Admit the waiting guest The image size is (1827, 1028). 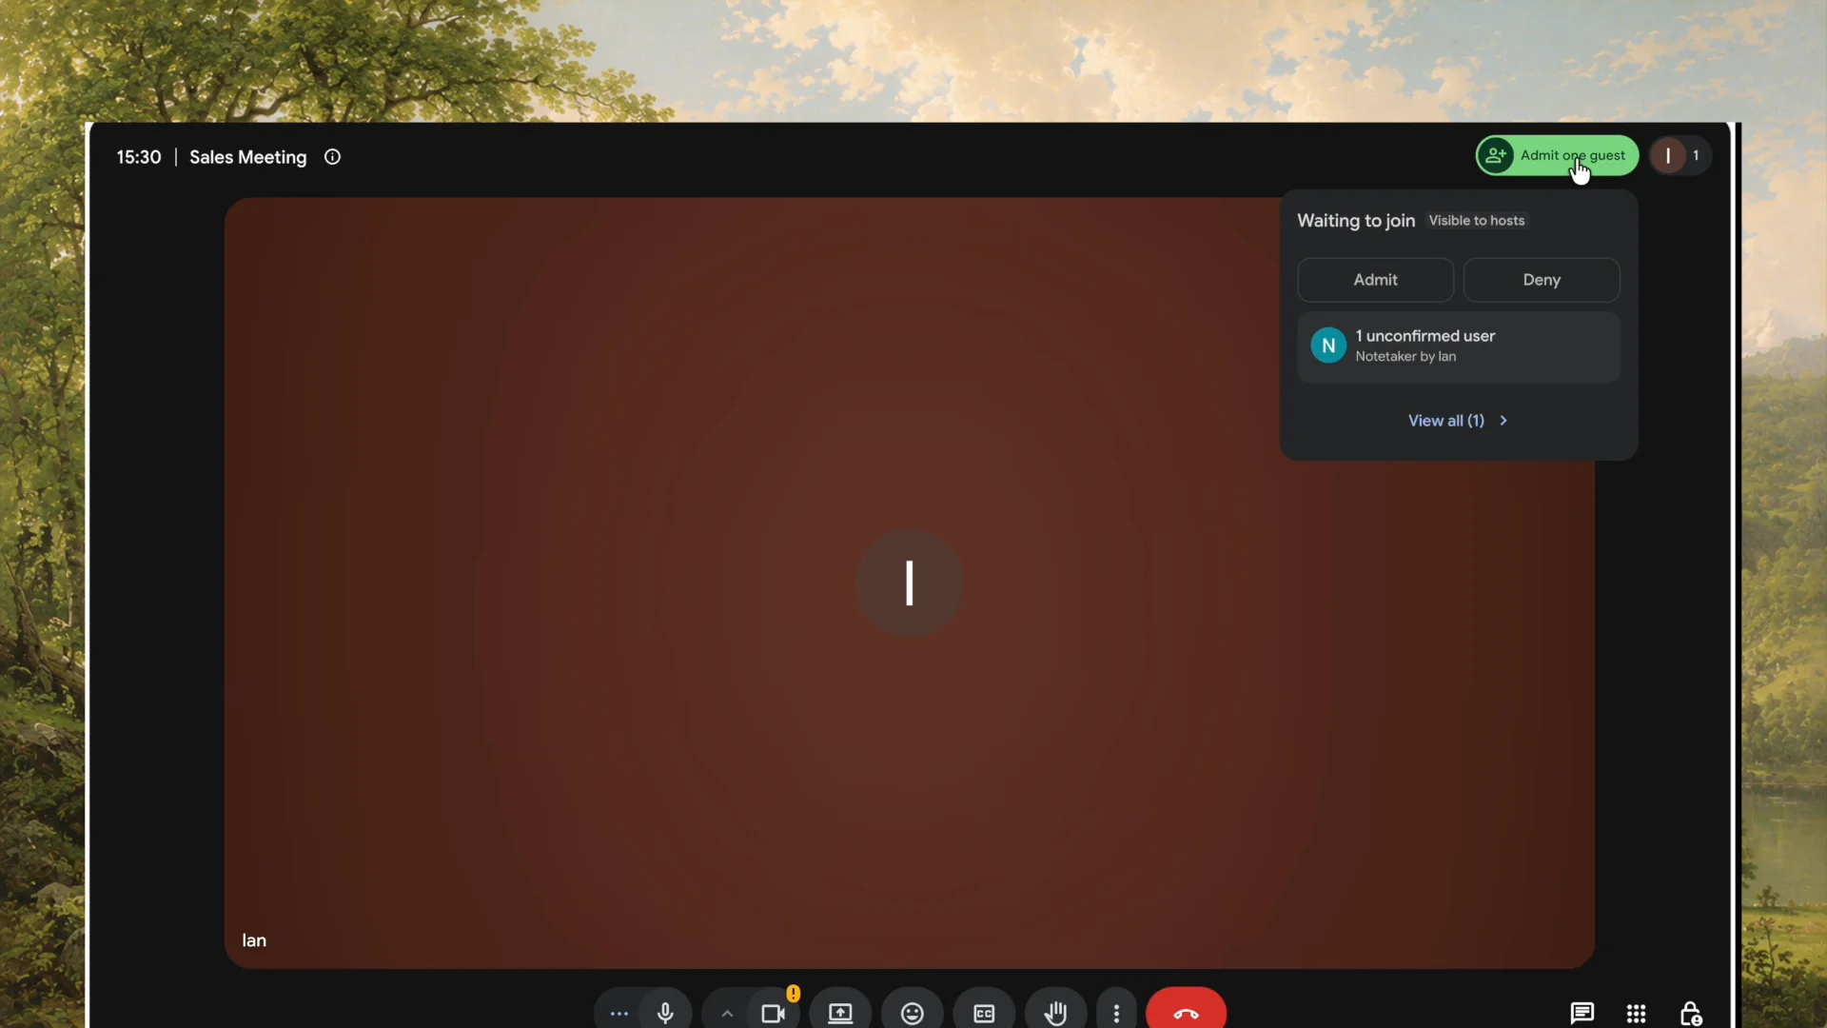pyautogui.click(x=1375, y=280)
